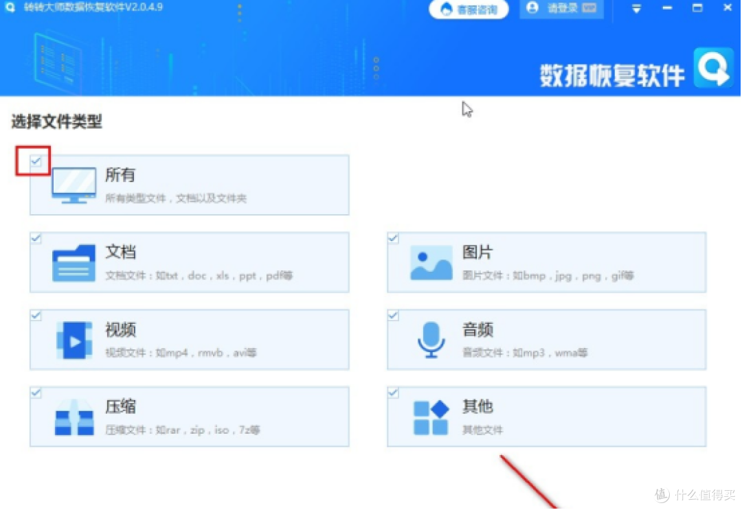Click the large magnifier logo in banner
Viewport: 742px width, 510px height.
(714, 67)
